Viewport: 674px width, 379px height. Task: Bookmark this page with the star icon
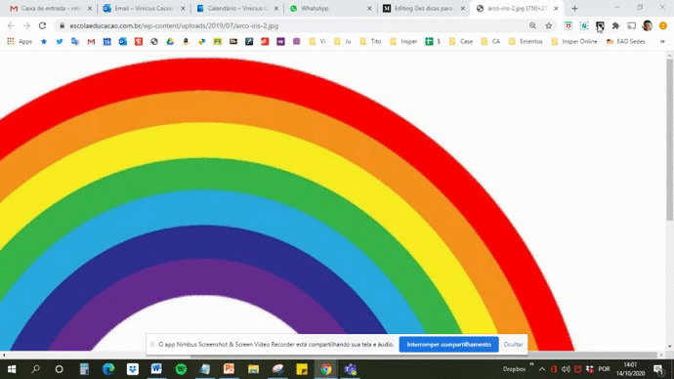click(549, 25)
